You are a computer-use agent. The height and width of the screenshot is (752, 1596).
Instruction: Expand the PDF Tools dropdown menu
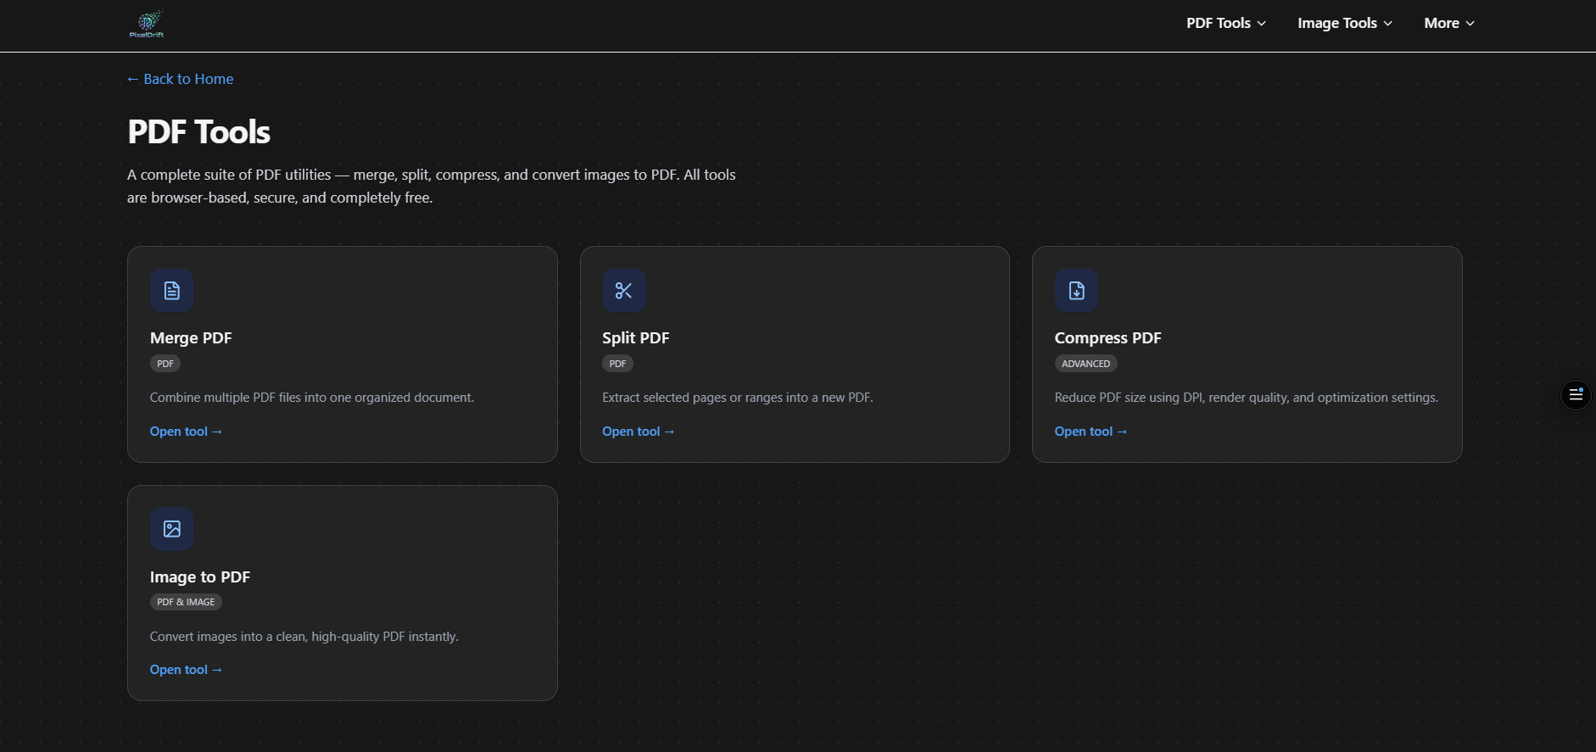(1226, 24)
